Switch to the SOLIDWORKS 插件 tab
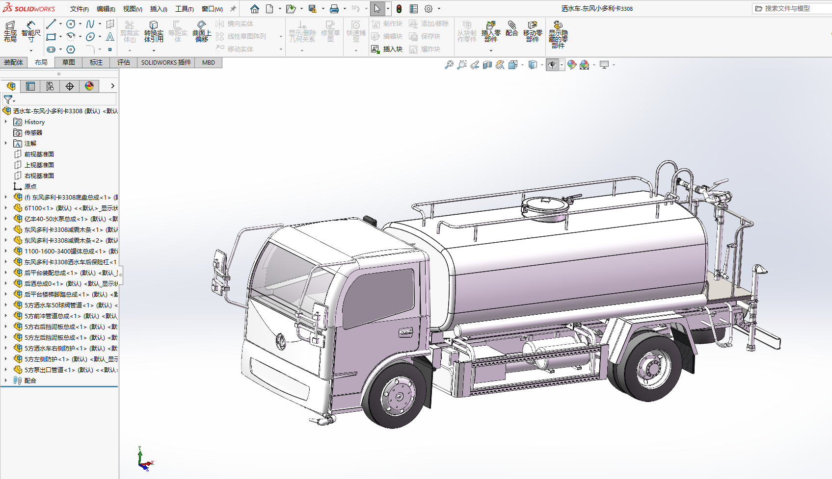Image resolution: width=832 pixels, height=479 pixels. point(166,62)
